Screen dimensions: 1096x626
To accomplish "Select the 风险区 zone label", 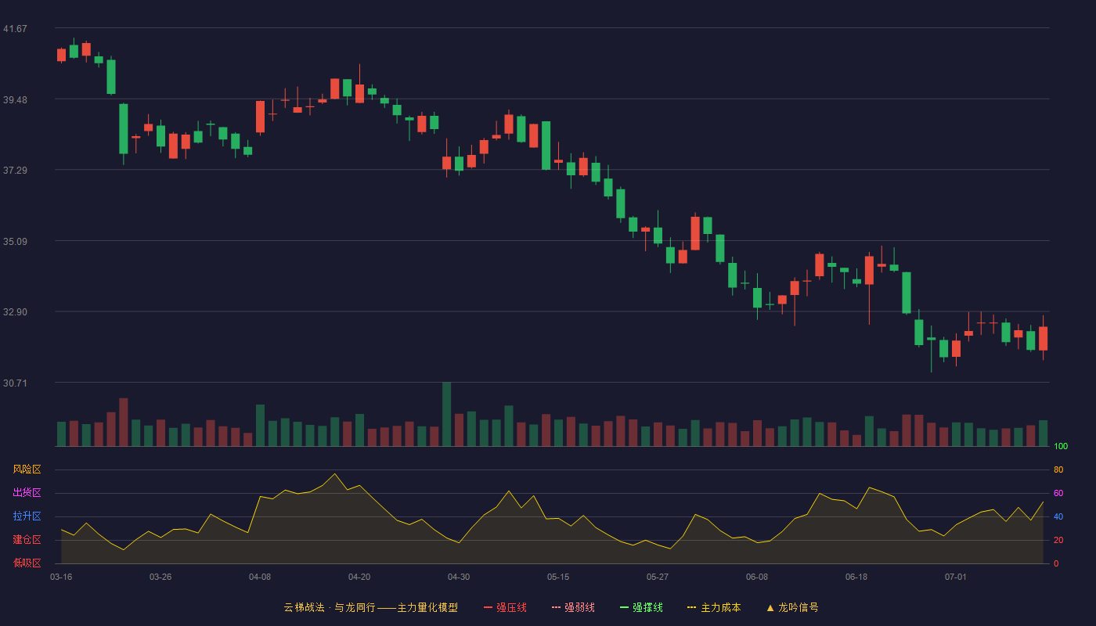I will coord(27,469).
